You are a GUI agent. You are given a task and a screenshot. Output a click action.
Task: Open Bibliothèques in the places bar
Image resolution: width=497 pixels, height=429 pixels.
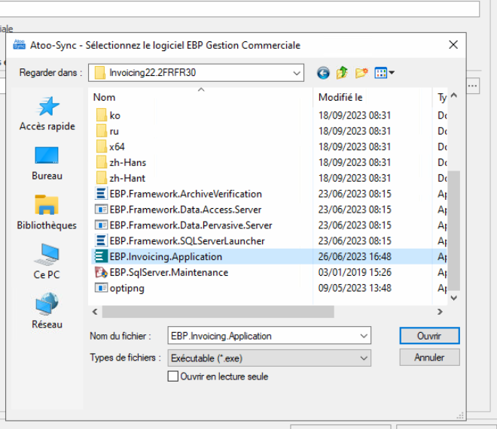coord(47,213)
